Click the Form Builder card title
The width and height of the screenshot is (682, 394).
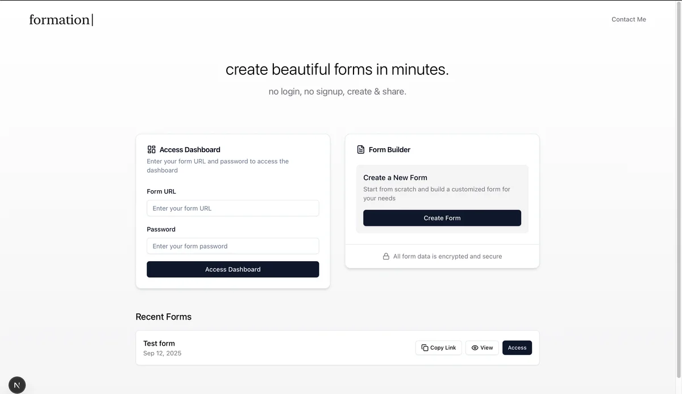(389, 150)
